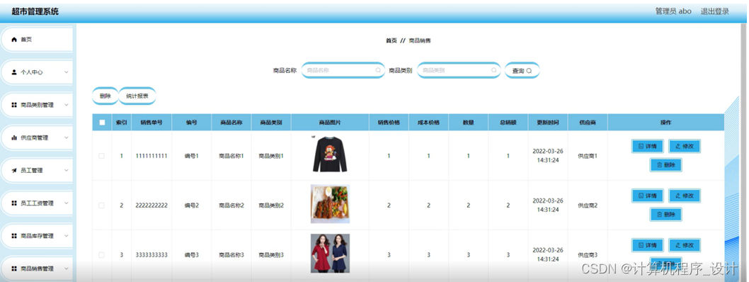The width and height of the screenshot is (749, 282).
Task: Click the 商品类别3 cell
Action: pos(271,255)
